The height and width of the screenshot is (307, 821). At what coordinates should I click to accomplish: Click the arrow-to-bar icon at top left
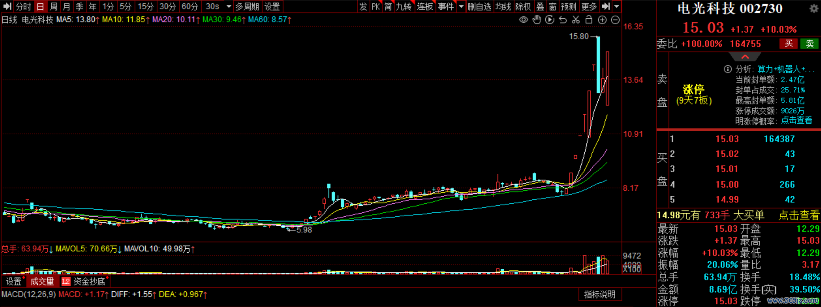click(7, 7)
